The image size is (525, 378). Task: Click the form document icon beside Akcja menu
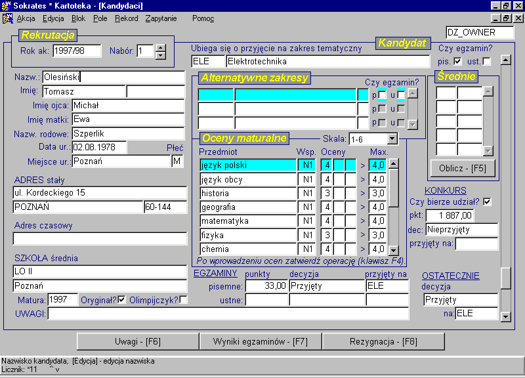tap(7, 18)
